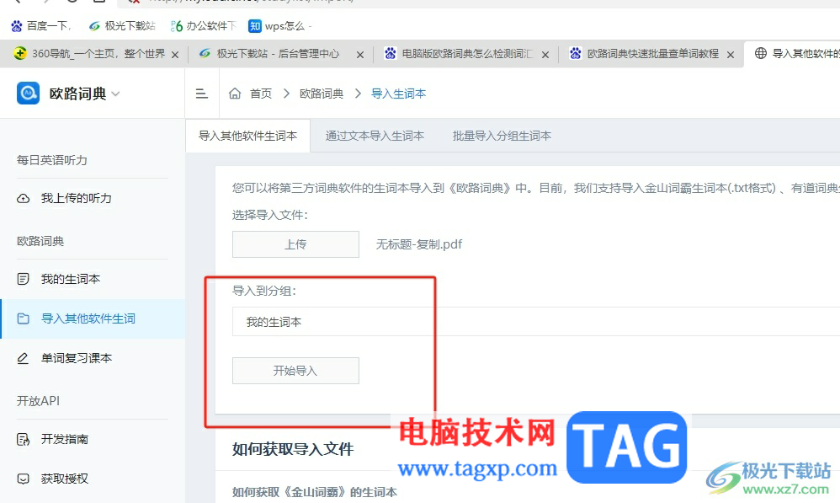Click the folder icon beside 导入其他软件生词

click(23, 318)
